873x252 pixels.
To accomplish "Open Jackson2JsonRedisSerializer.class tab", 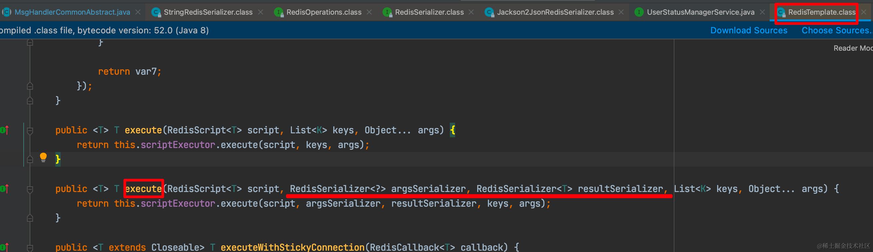I will pos(555,12).
